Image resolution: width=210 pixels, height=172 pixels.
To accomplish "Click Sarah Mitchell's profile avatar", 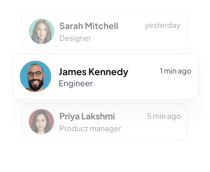I will coord(41,31).
